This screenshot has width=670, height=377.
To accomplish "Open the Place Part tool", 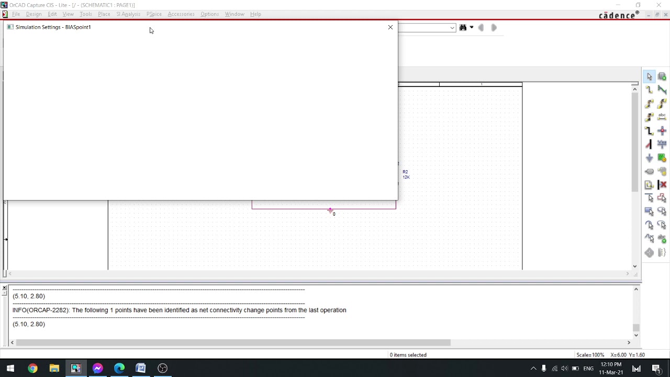I will [662, 76].
